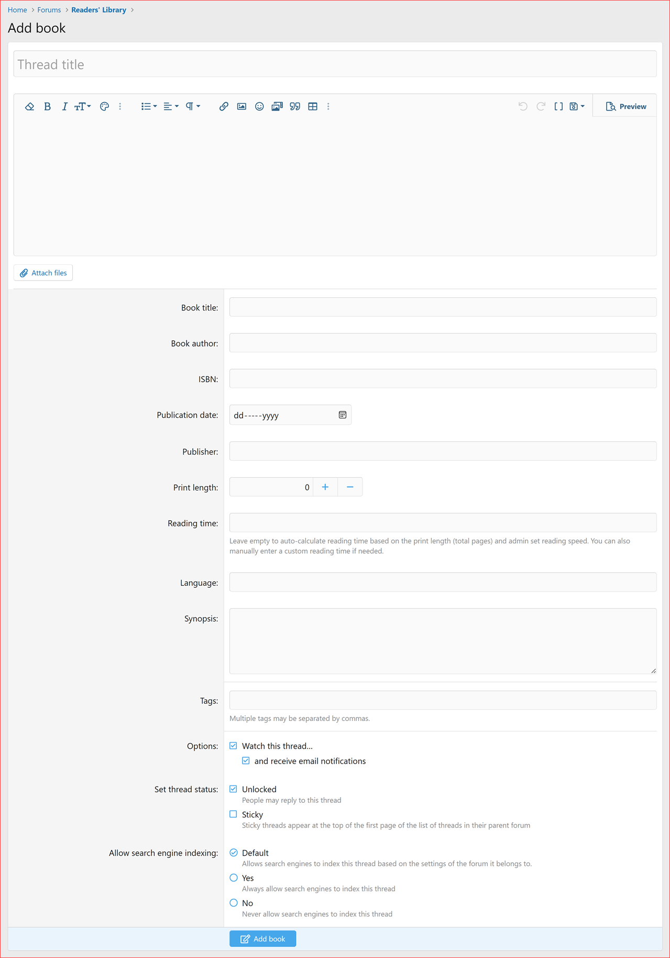Screen dimensions: 670x958
Task: Go to Readers' Library breadcrumb
Action: pyautogui.click(x=98, y=10)
